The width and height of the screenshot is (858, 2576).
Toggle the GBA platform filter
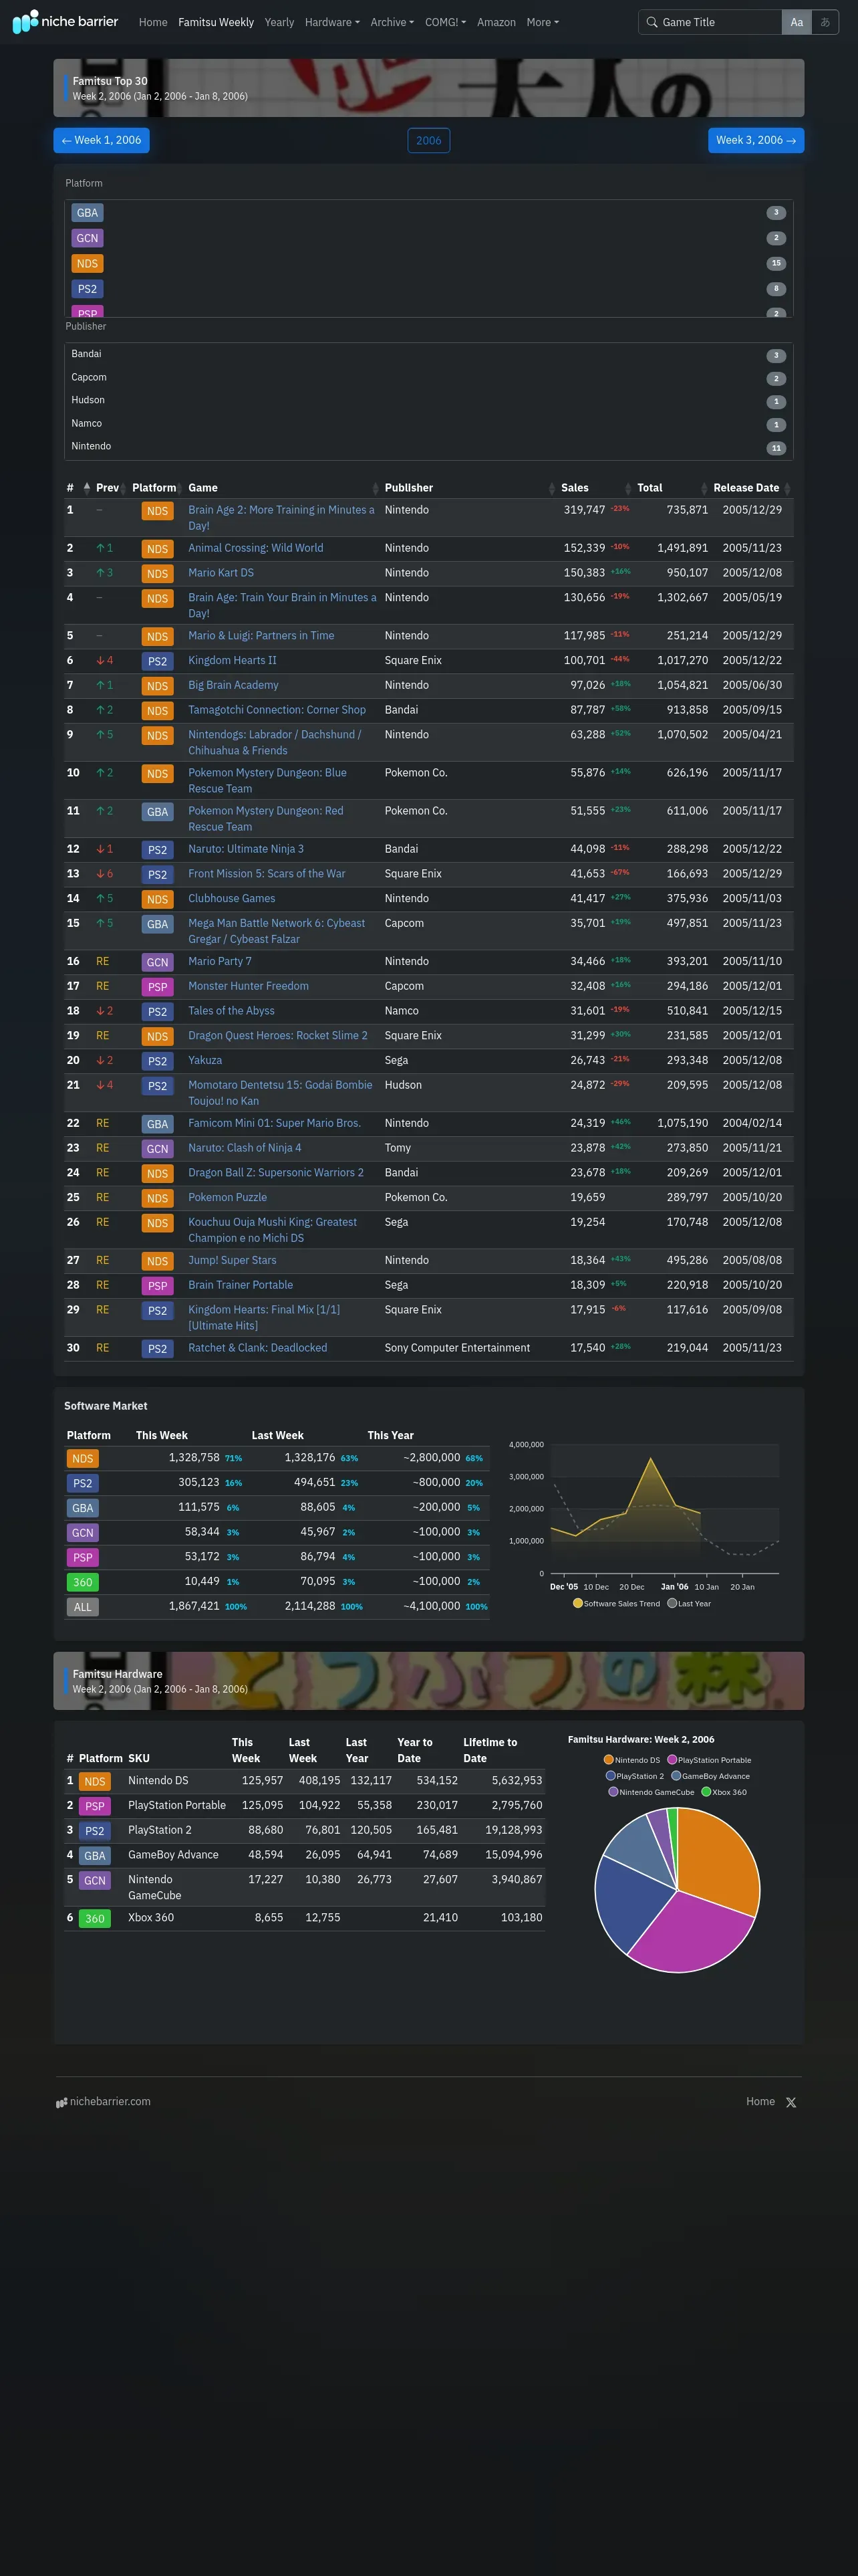click(428, 213)
